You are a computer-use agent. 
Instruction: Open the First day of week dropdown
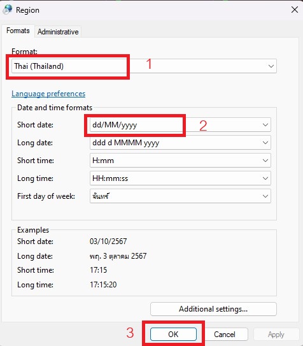tap(180, 196)
